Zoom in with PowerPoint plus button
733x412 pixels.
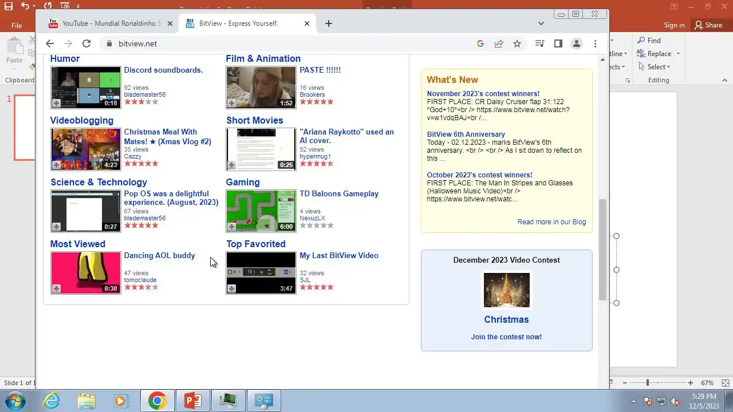coord(691,383)
